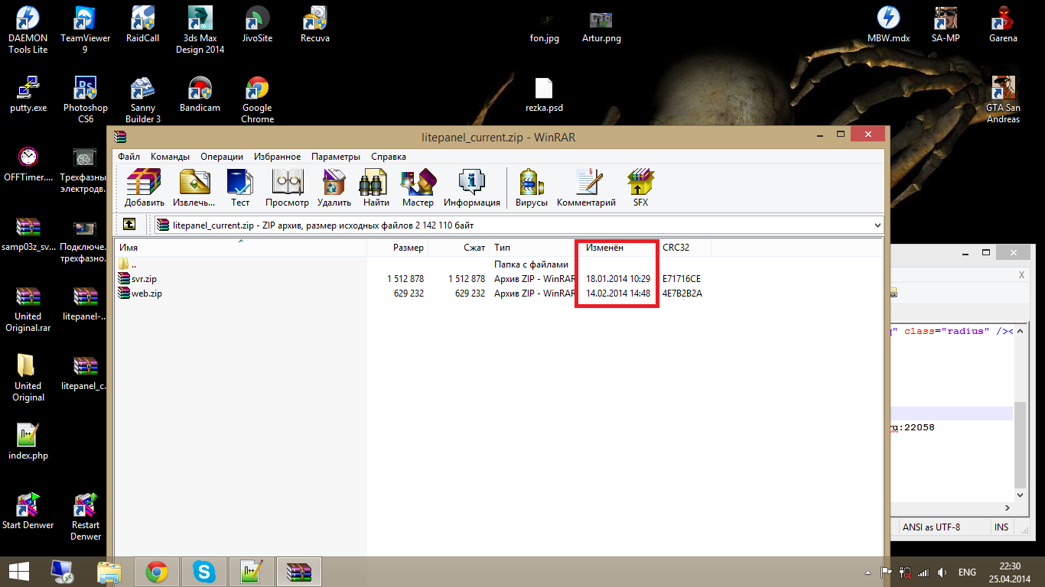Click Photoshop CS6 desktop shortcut
This screenshot has width=1045, height=587.
coord(85,99)
